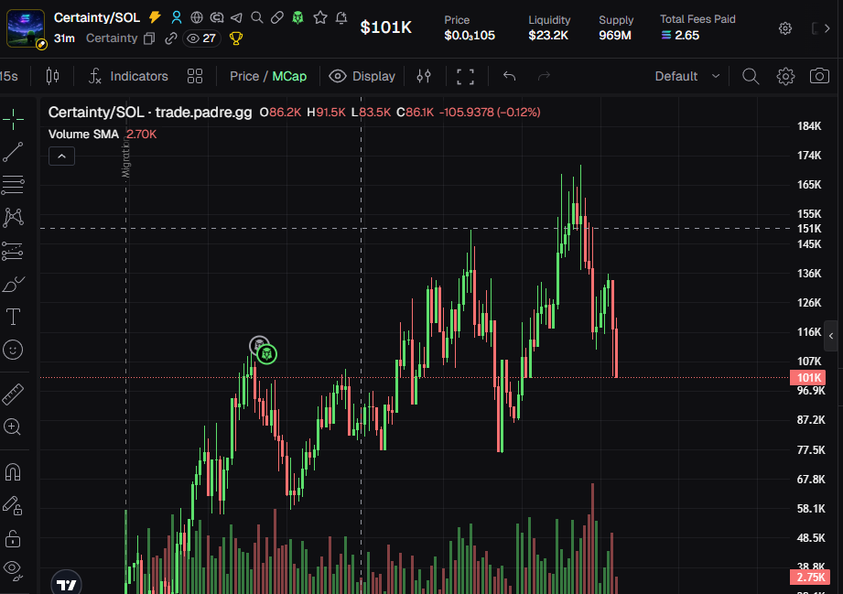Select the crosshair cursor tool
843x594 pixels.
[x=13, y=119]
